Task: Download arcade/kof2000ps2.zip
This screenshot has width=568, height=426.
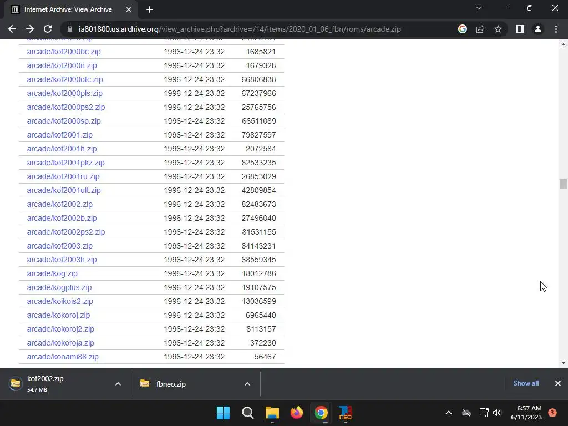Action: [66, 107]
